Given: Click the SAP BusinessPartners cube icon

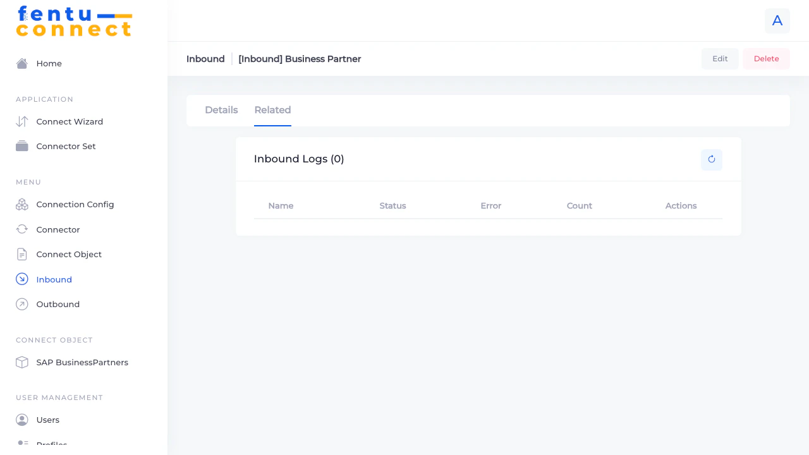Looking at the screenshot, I should pos(21,362).
